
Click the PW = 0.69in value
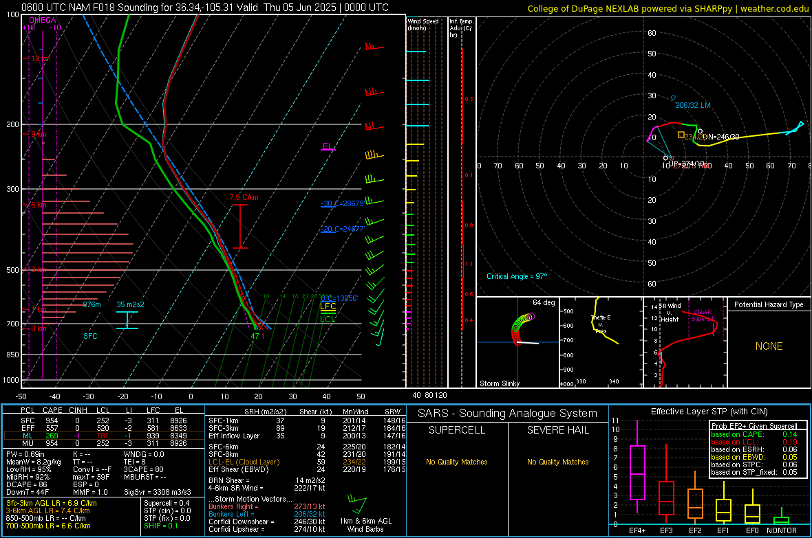pos(25,454)
